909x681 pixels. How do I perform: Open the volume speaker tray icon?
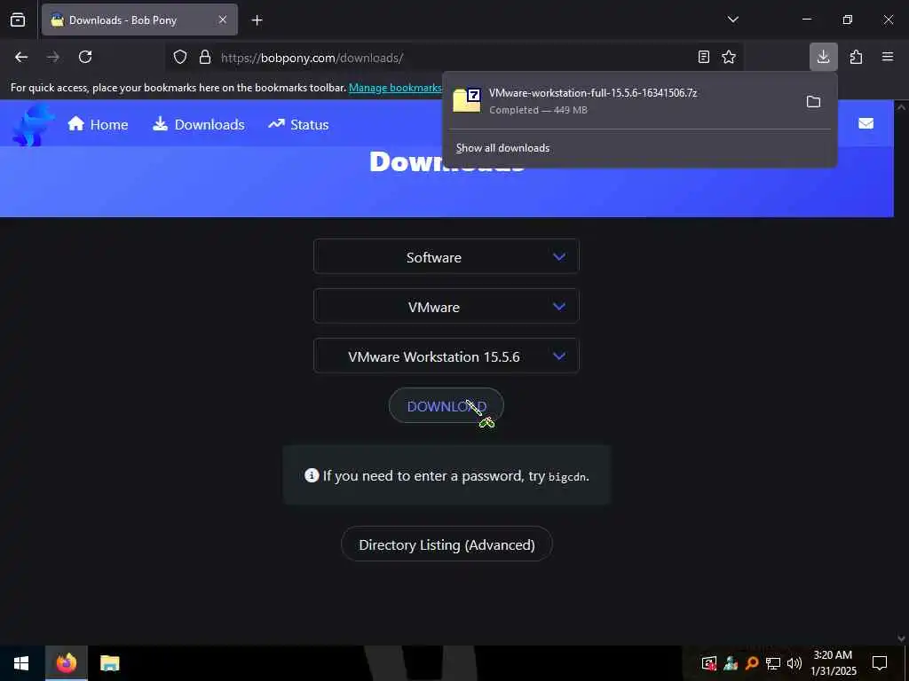(x=794, y=663)
